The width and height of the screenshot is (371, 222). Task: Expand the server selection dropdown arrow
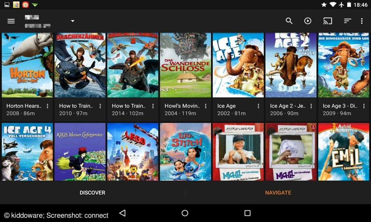point(73,21)
